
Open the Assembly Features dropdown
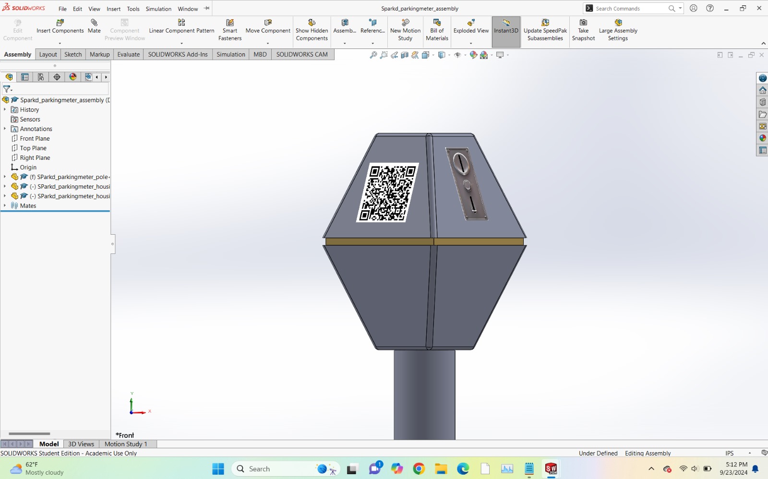click(345, 44)
